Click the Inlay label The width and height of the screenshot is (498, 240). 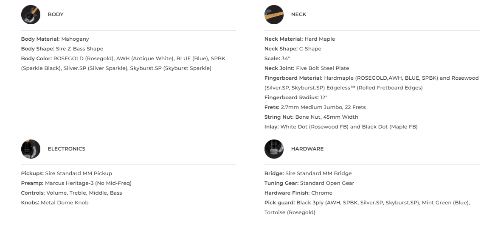pyautogui.click(x=272, y=127)
